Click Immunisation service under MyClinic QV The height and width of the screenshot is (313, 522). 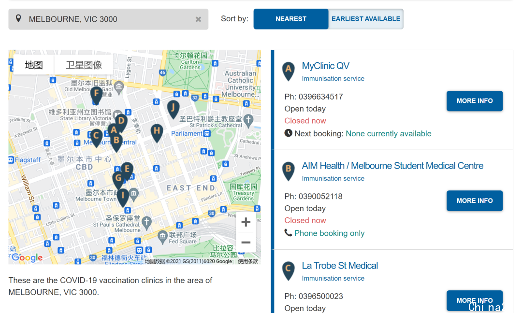click(x=333, y=79)
